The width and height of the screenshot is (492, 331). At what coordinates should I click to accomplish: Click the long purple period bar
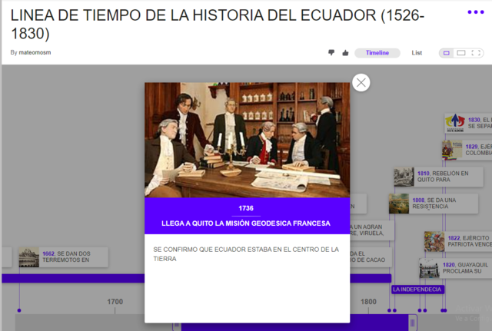click(x=73, y=278)
